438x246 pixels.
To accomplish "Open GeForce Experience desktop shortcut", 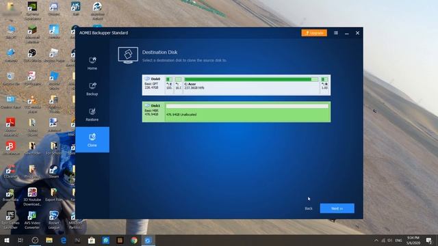I will coord(32,11).
